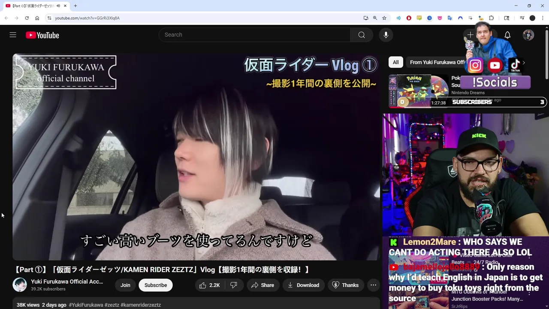Screen dimensions: 549x309
Task: Click the Join membership button
Action: pos(125,285)
